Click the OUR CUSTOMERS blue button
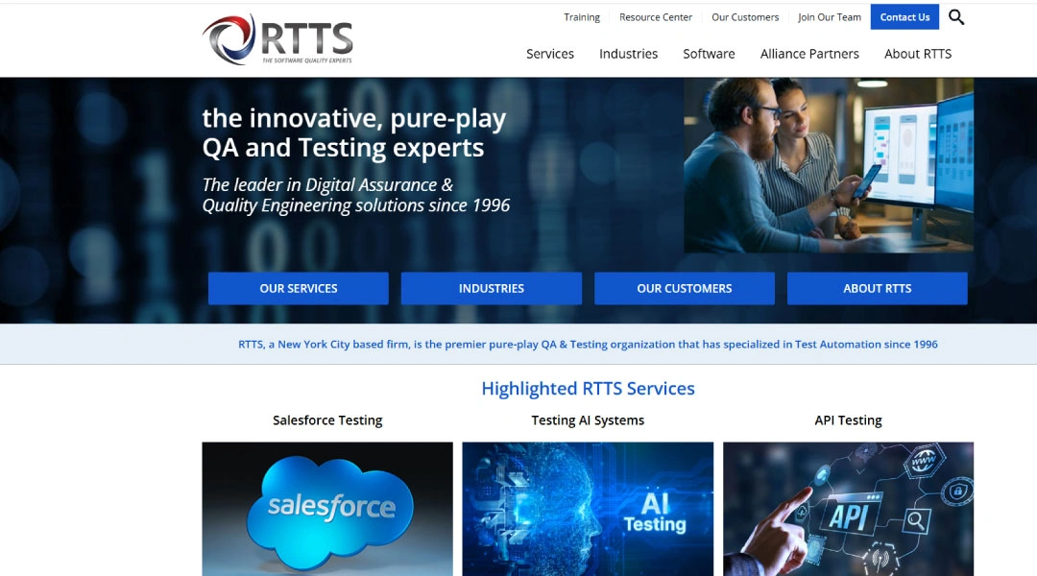This screenshot has height=576, width=1037. coord(685,288)
